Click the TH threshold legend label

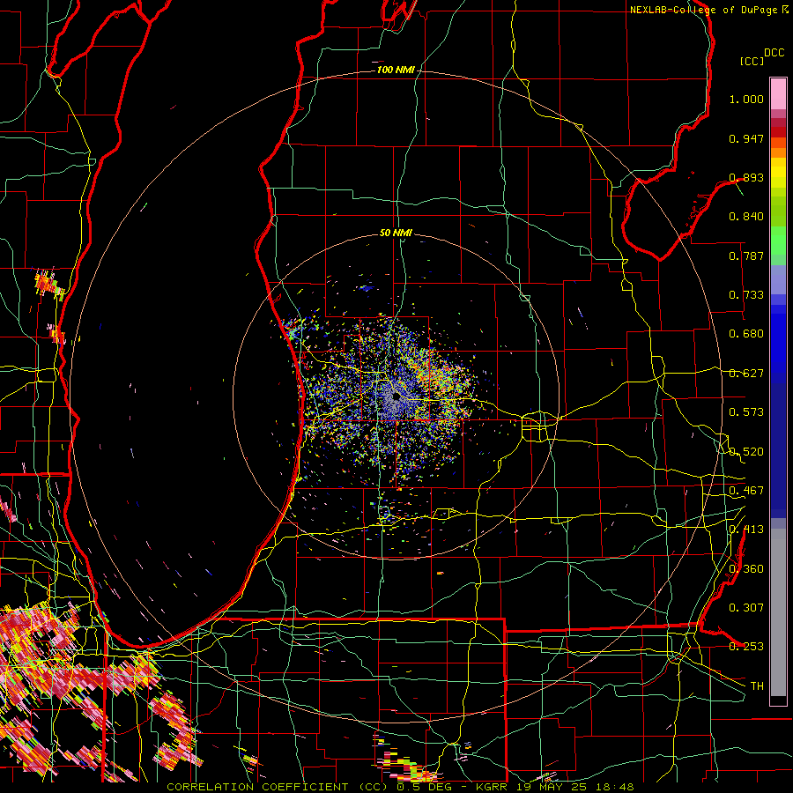(757, 686)
